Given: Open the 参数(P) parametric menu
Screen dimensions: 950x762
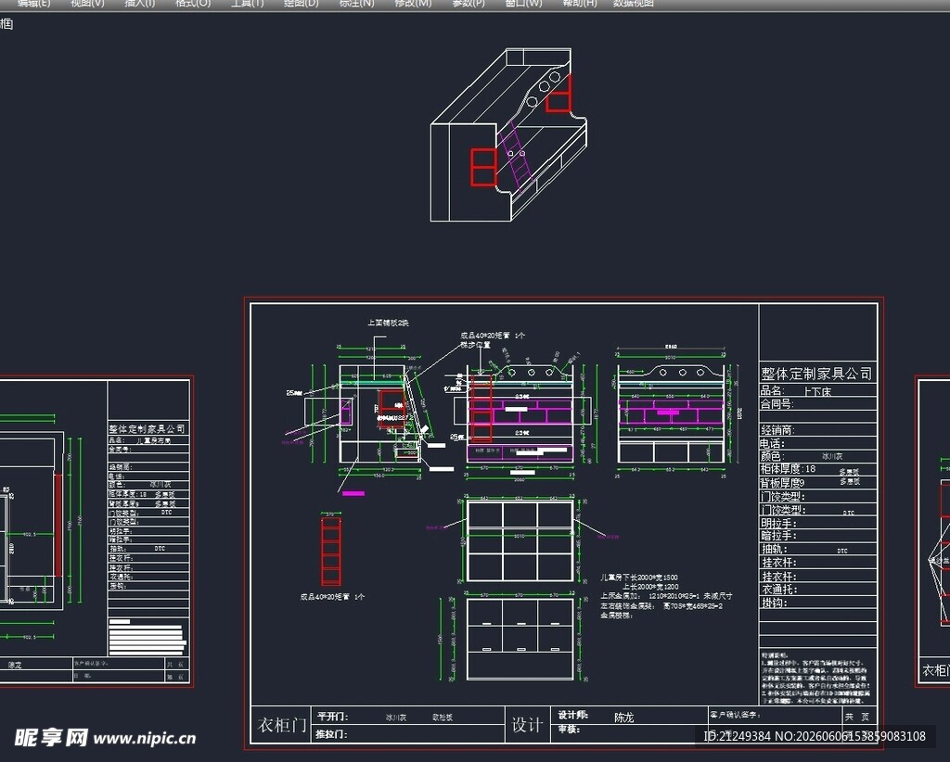Looking at the screenshot, I should [469, 4].
